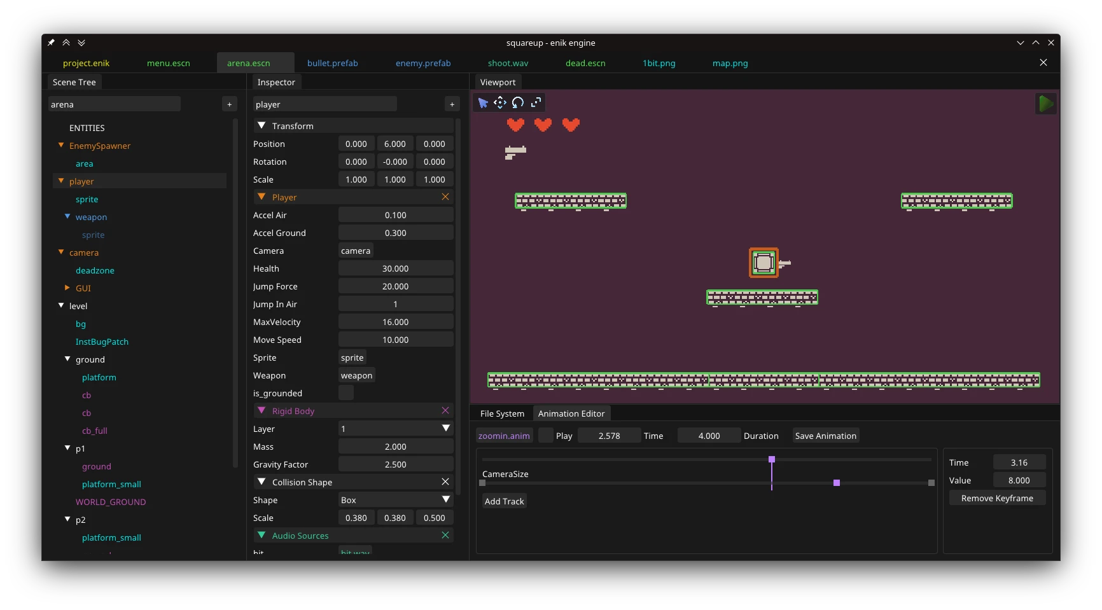Open the Shape dropdown set to Box

[395, 500]
